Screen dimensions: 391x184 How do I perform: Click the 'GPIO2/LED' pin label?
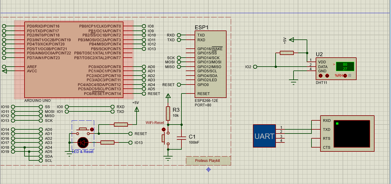click(x=207, y=80)
